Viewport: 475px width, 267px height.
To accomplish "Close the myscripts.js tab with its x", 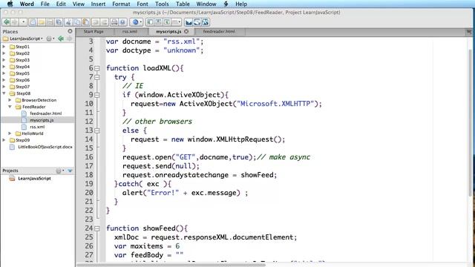I will pyautogui.click(x=186, y=31).
